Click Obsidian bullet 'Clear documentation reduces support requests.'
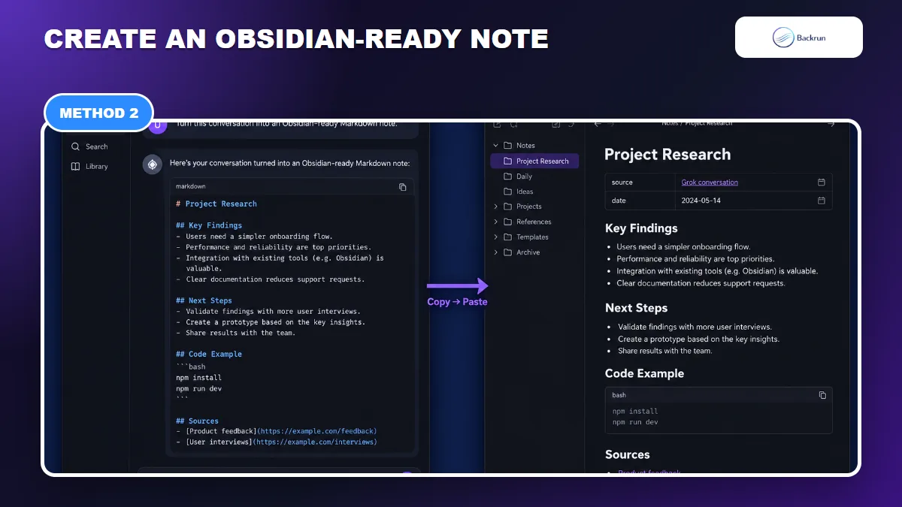The image size is (902, 507). click(x=701, y=283)
